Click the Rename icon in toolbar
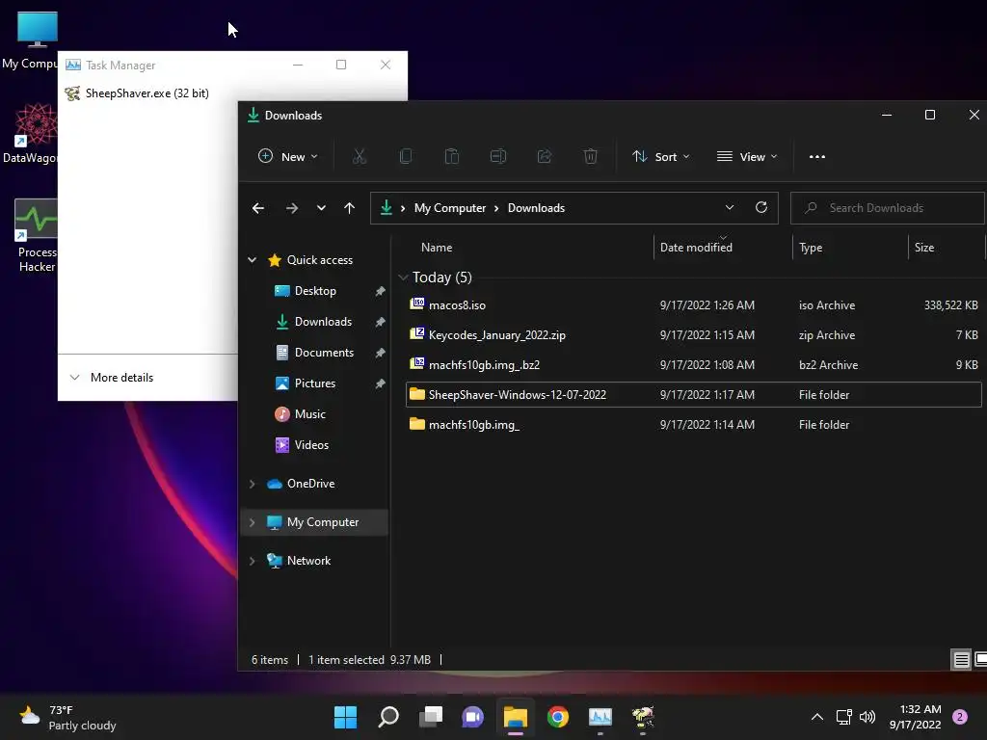Image resolution: width=987 pixels, height=740 pixels. tap(498, 156)
